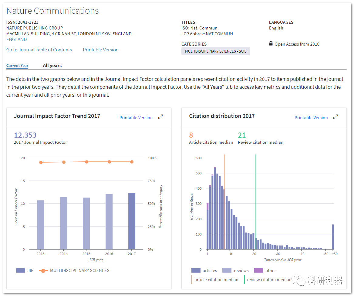Viewport: 354px width, 296px height.
Task: Toggle the reviews legend entry
Action: (x=227, y=270)
